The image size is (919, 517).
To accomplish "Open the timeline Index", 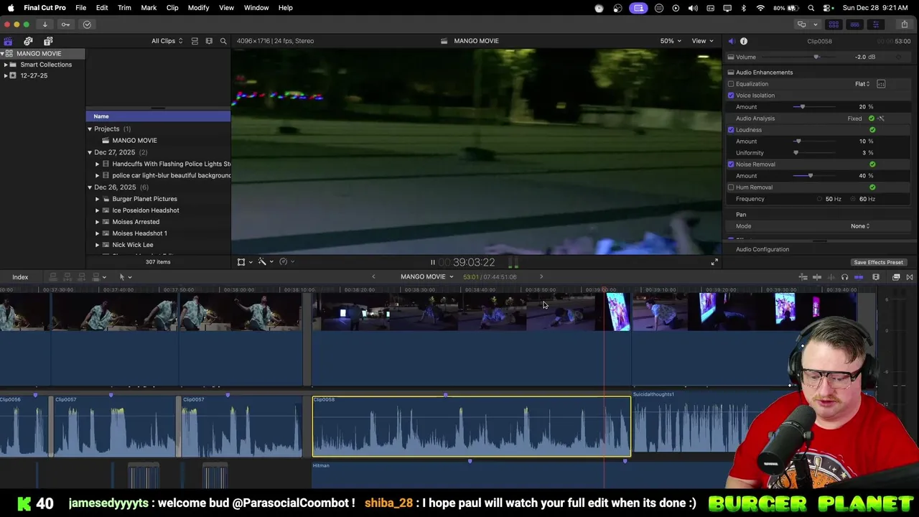I will [x=20, y=277].
